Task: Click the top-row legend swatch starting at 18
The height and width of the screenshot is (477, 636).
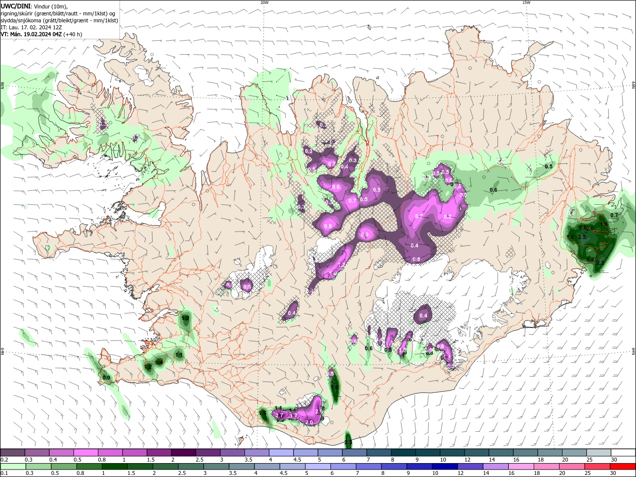Action: point(550,453)
